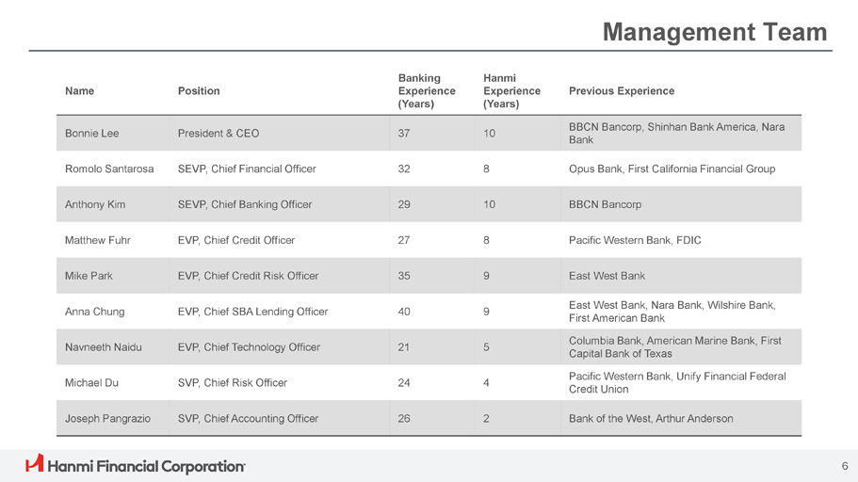Click the Bank of the West, Arthur Anderson text

[x=651, y=418]
